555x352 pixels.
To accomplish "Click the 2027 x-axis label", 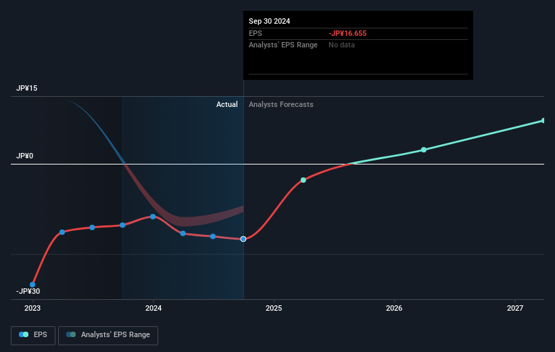I will pos(515,308).
